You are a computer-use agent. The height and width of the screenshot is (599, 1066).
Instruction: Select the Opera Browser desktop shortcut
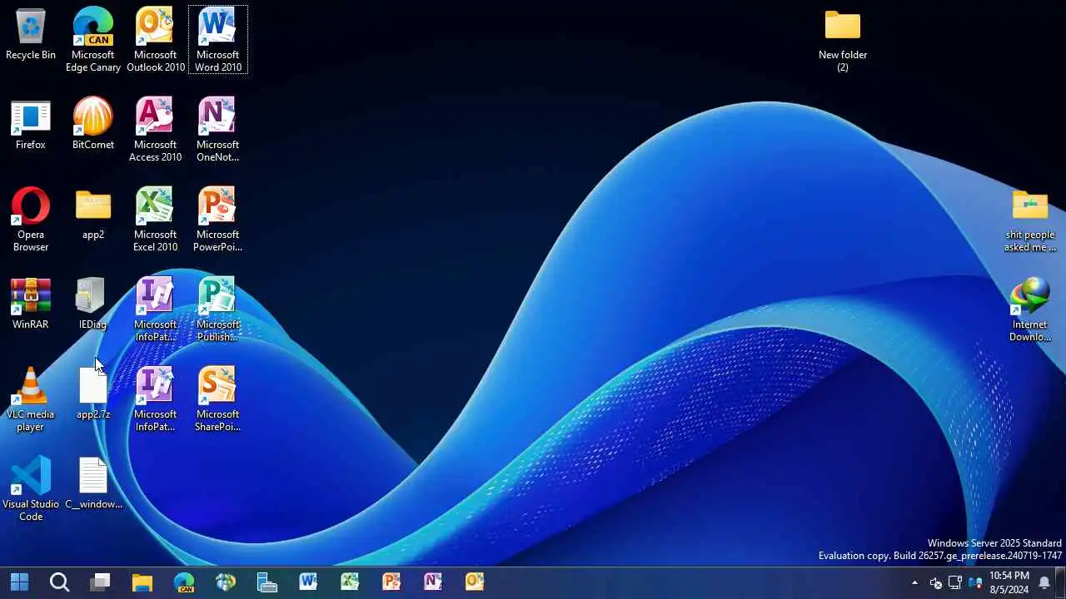(x=31, y=219)
